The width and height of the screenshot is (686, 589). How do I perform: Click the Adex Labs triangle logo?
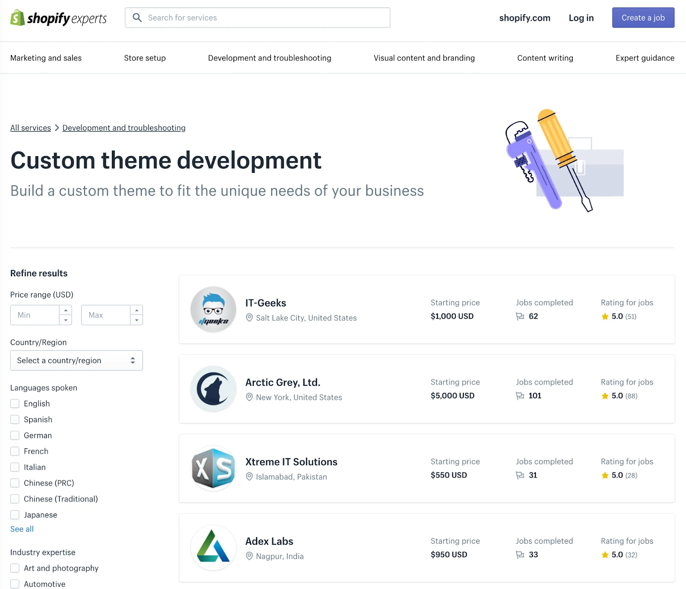[214, 547]
